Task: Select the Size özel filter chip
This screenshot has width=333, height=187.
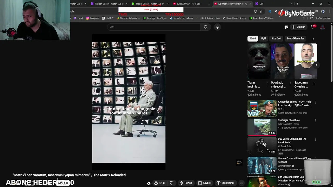Action: 276,38
